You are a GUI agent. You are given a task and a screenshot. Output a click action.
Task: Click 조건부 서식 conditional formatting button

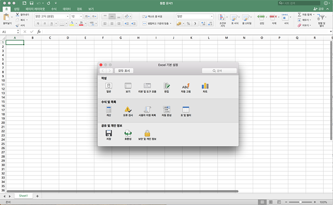coord(223,20)
